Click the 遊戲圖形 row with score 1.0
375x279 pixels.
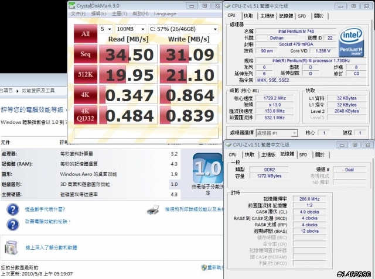(x=90, y=184)
